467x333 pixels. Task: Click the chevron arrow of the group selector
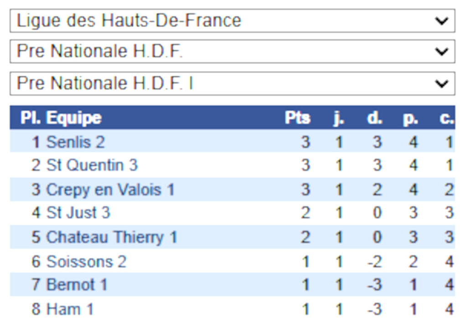pyautogui.click(x=441, y=83)
